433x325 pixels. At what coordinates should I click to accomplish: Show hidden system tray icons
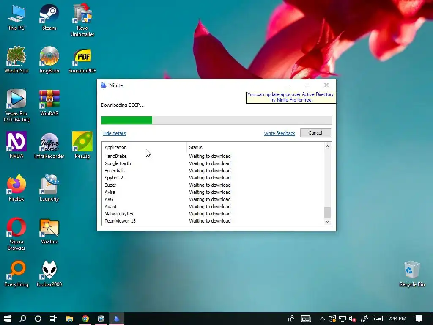pos(322,319)
